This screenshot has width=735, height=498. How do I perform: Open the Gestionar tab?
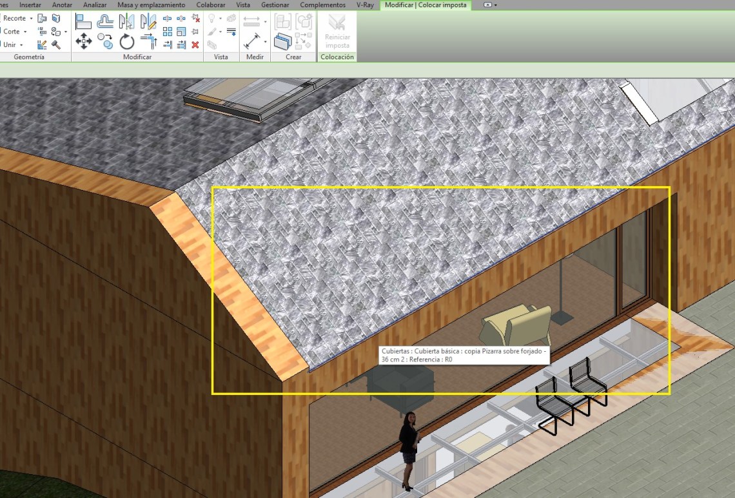[x=275, y=5]
